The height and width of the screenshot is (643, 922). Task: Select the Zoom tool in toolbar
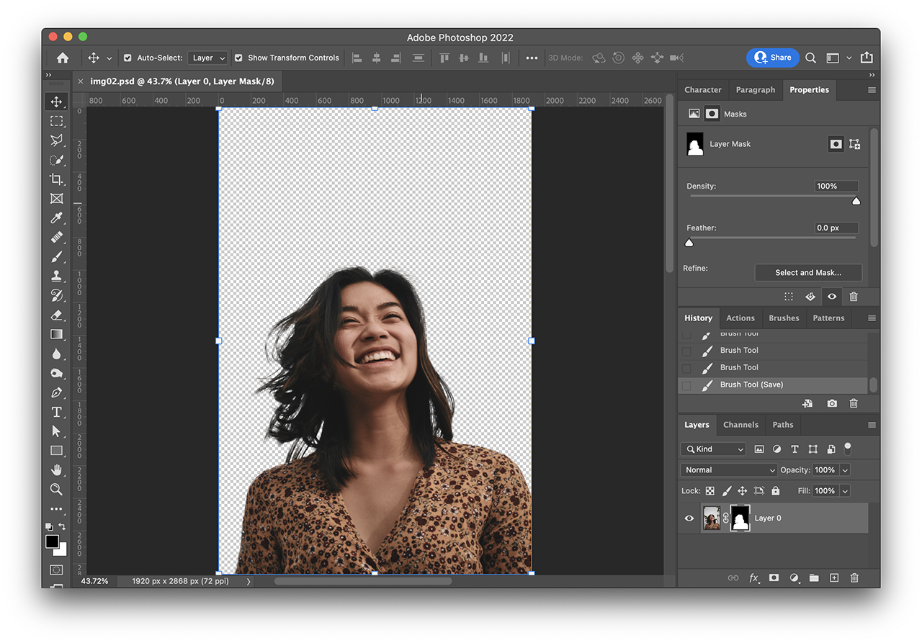coord(56,489)
